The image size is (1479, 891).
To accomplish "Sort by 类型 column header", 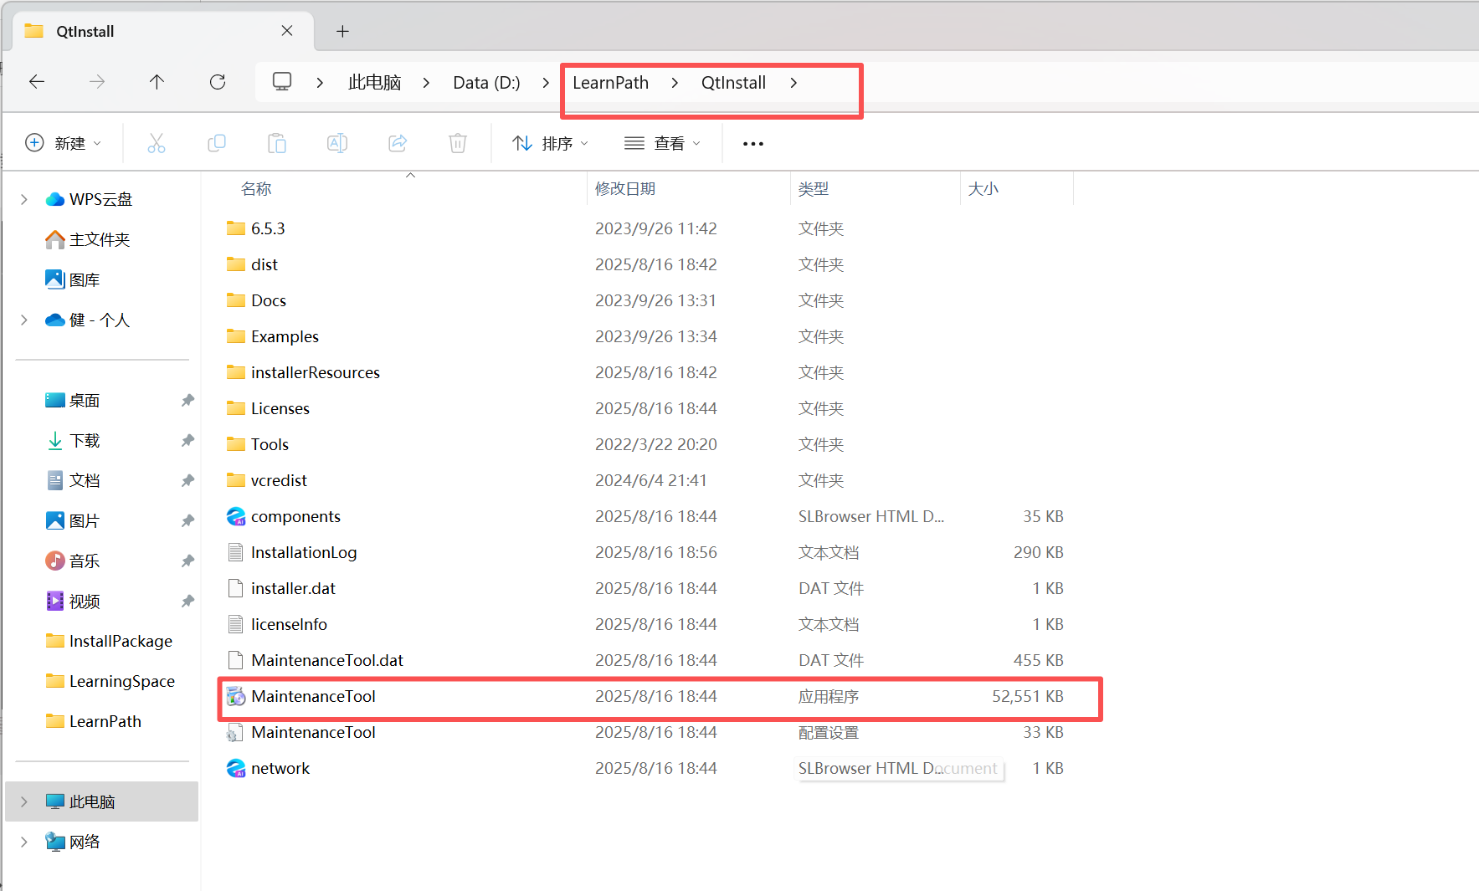I will coord(813,189).
